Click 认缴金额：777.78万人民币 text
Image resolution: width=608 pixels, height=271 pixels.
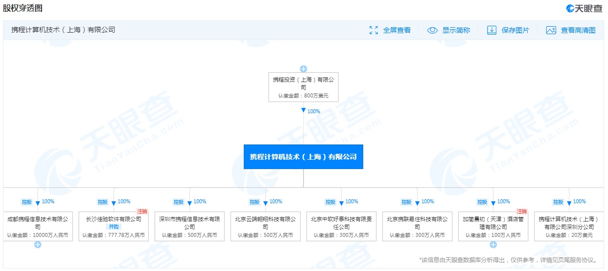point(114,235)
